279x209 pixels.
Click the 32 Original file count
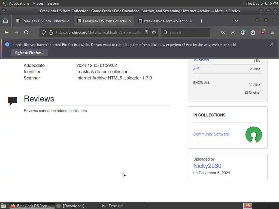point(252,93)
